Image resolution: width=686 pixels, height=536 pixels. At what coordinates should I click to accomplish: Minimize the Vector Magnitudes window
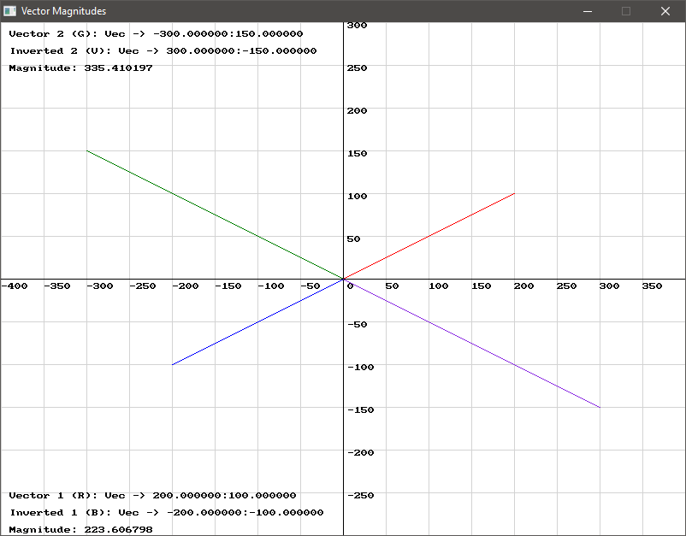coord(588,11)
